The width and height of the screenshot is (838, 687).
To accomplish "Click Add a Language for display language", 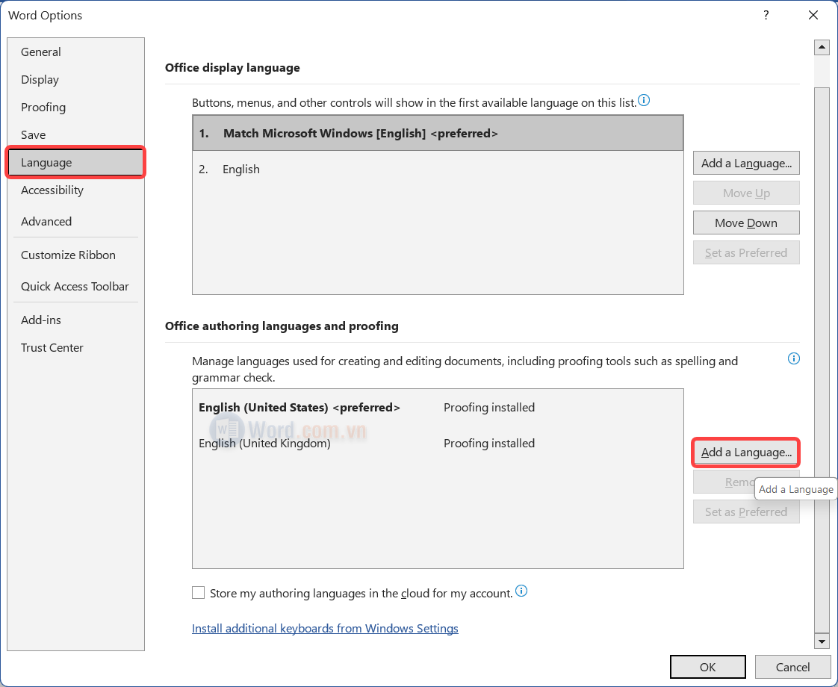I will click(746, 163).
